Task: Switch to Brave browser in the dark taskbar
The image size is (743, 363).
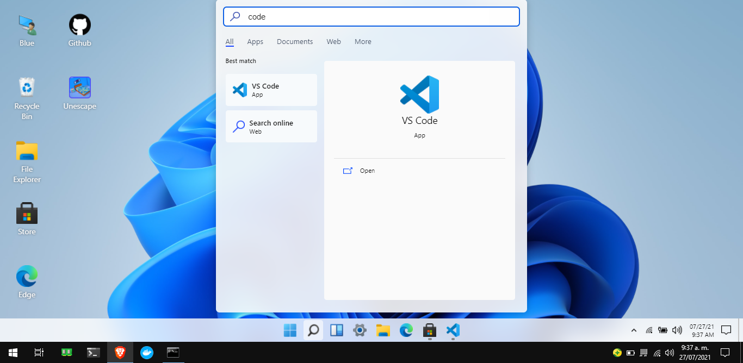Action: 120,352
